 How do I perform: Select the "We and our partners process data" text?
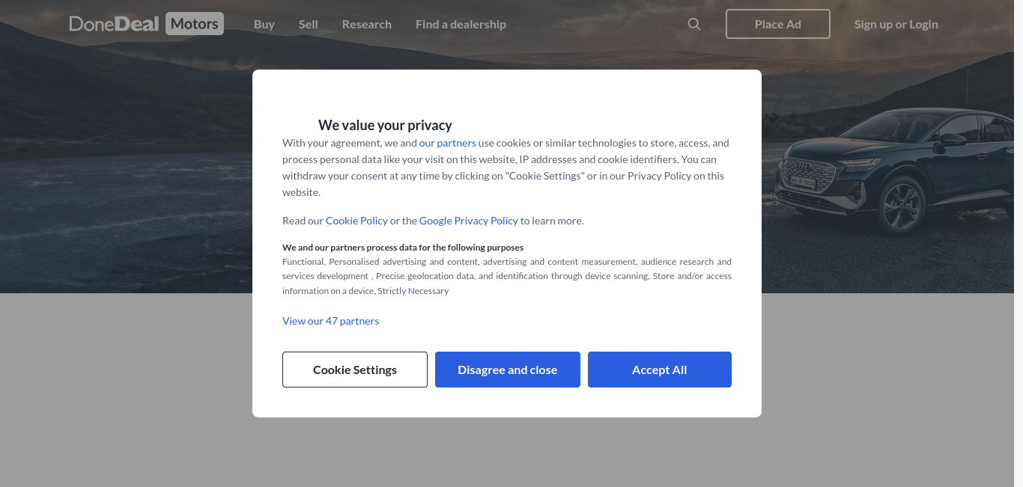pos(403,248)
